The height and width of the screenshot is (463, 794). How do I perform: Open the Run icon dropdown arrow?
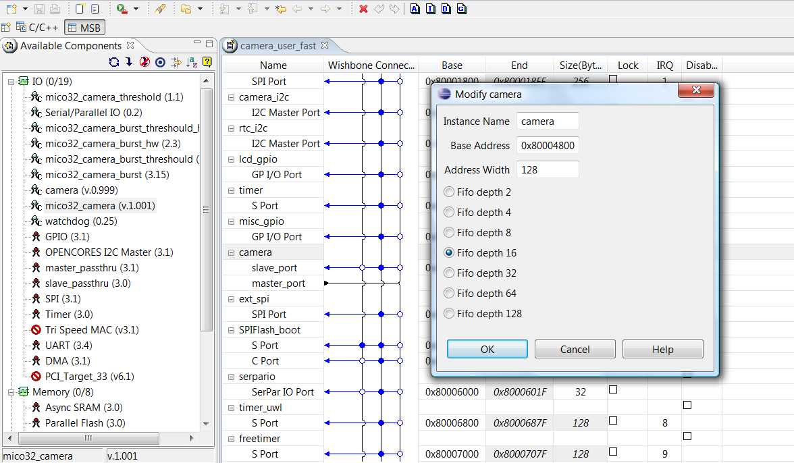136,9
